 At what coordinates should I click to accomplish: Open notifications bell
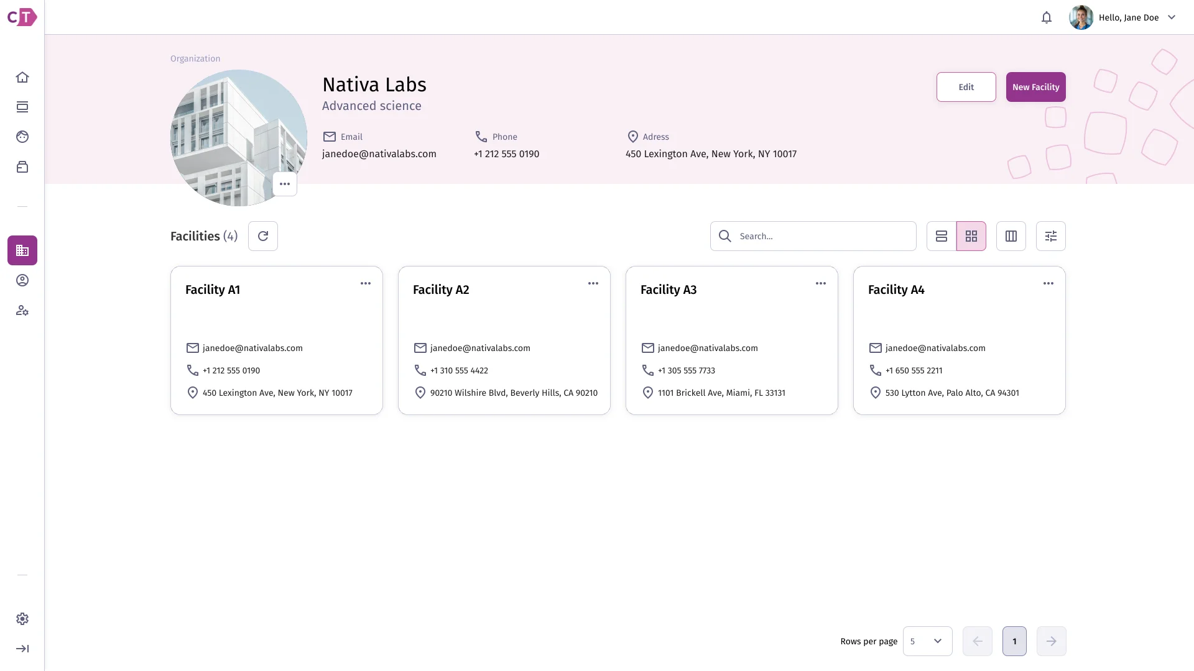pyautogui.click(x=1047, y=17)
